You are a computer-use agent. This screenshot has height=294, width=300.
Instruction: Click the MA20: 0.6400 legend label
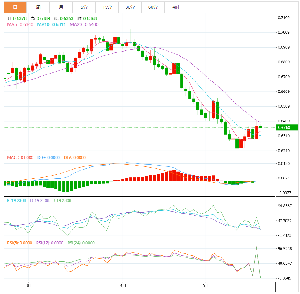coord(84,24)
